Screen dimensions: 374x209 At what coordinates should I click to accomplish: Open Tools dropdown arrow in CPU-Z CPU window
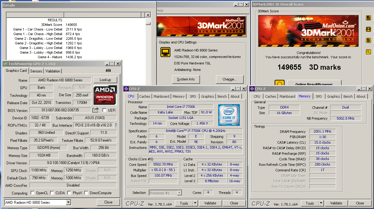pos(195,203)
